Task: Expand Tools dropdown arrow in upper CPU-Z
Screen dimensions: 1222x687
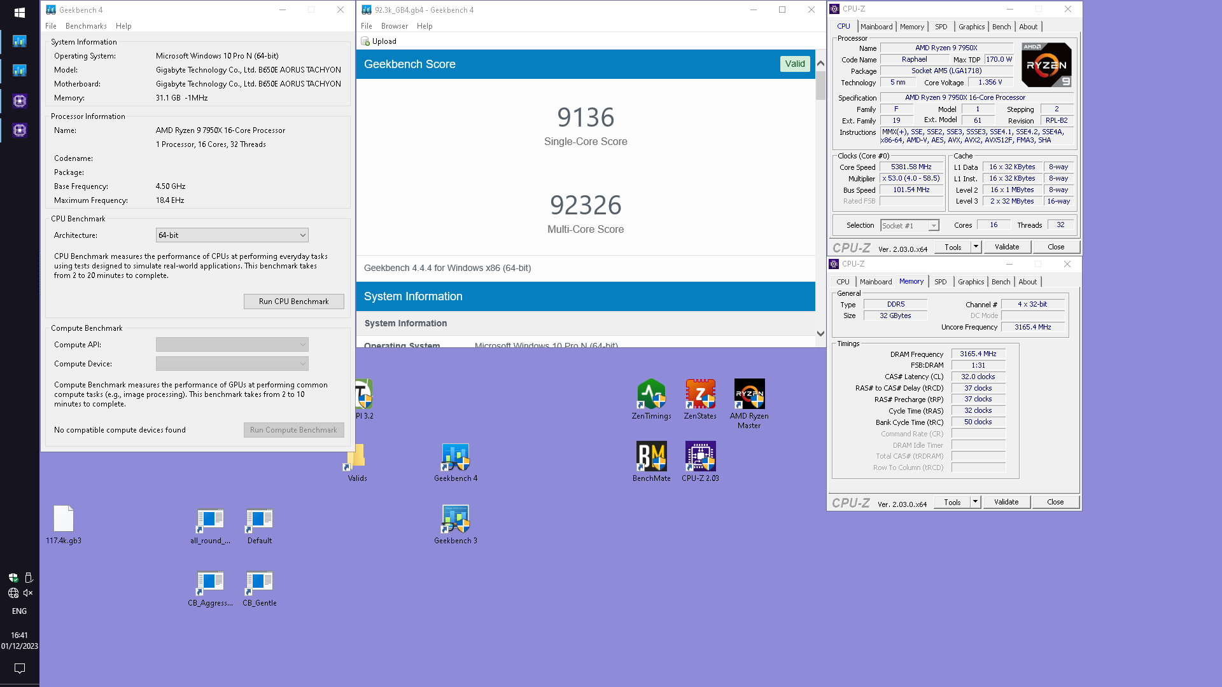Action: 976,247
